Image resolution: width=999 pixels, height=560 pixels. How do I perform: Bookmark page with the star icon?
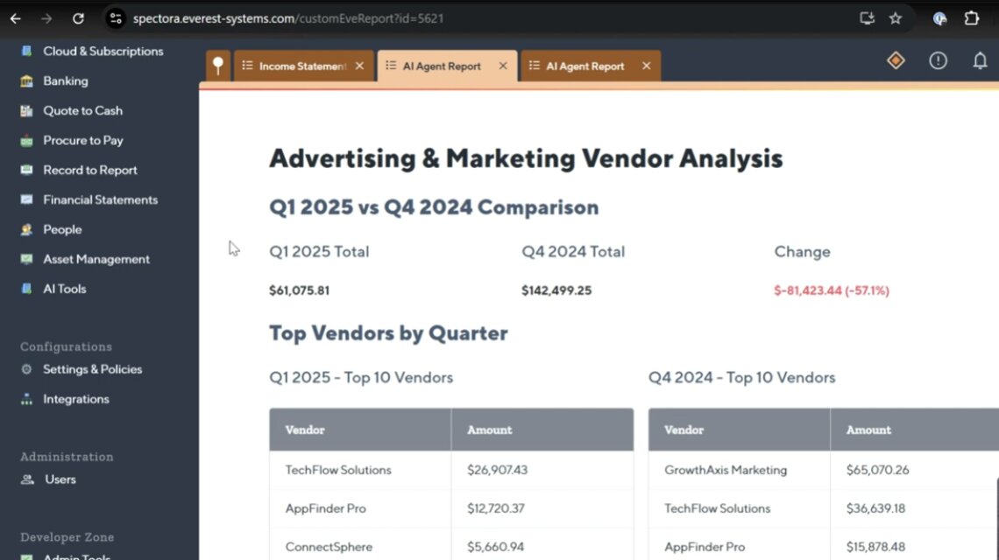896,18
